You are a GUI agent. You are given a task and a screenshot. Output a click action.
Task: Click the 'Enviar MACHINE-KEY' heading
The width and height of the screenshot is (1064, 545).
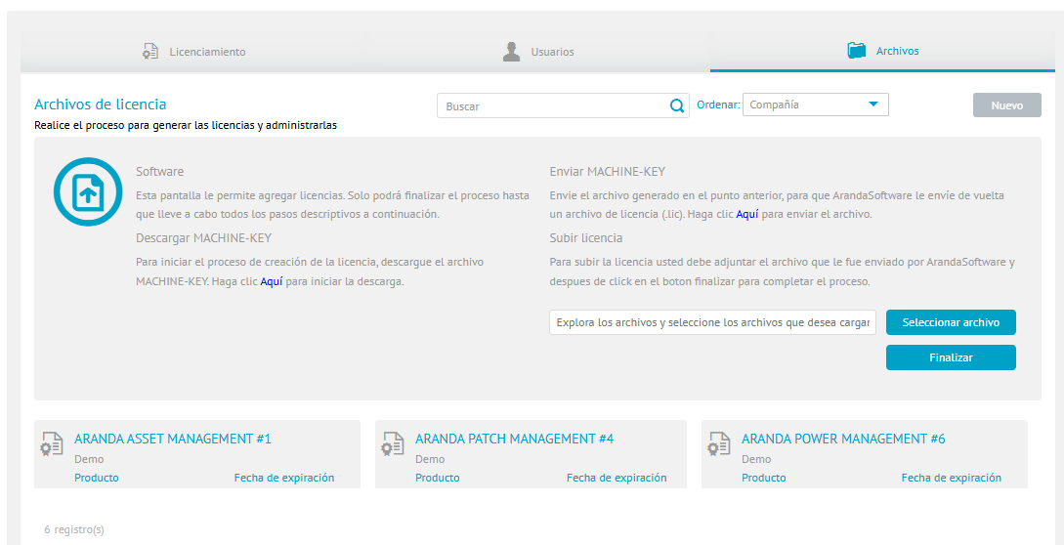(x=608, y=172)
